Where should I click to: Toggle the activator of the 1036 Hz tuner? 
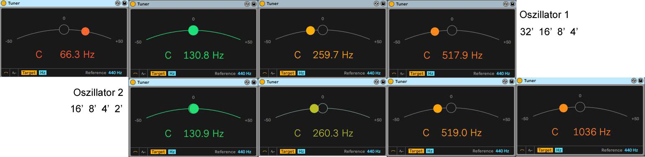coord(520,81)
